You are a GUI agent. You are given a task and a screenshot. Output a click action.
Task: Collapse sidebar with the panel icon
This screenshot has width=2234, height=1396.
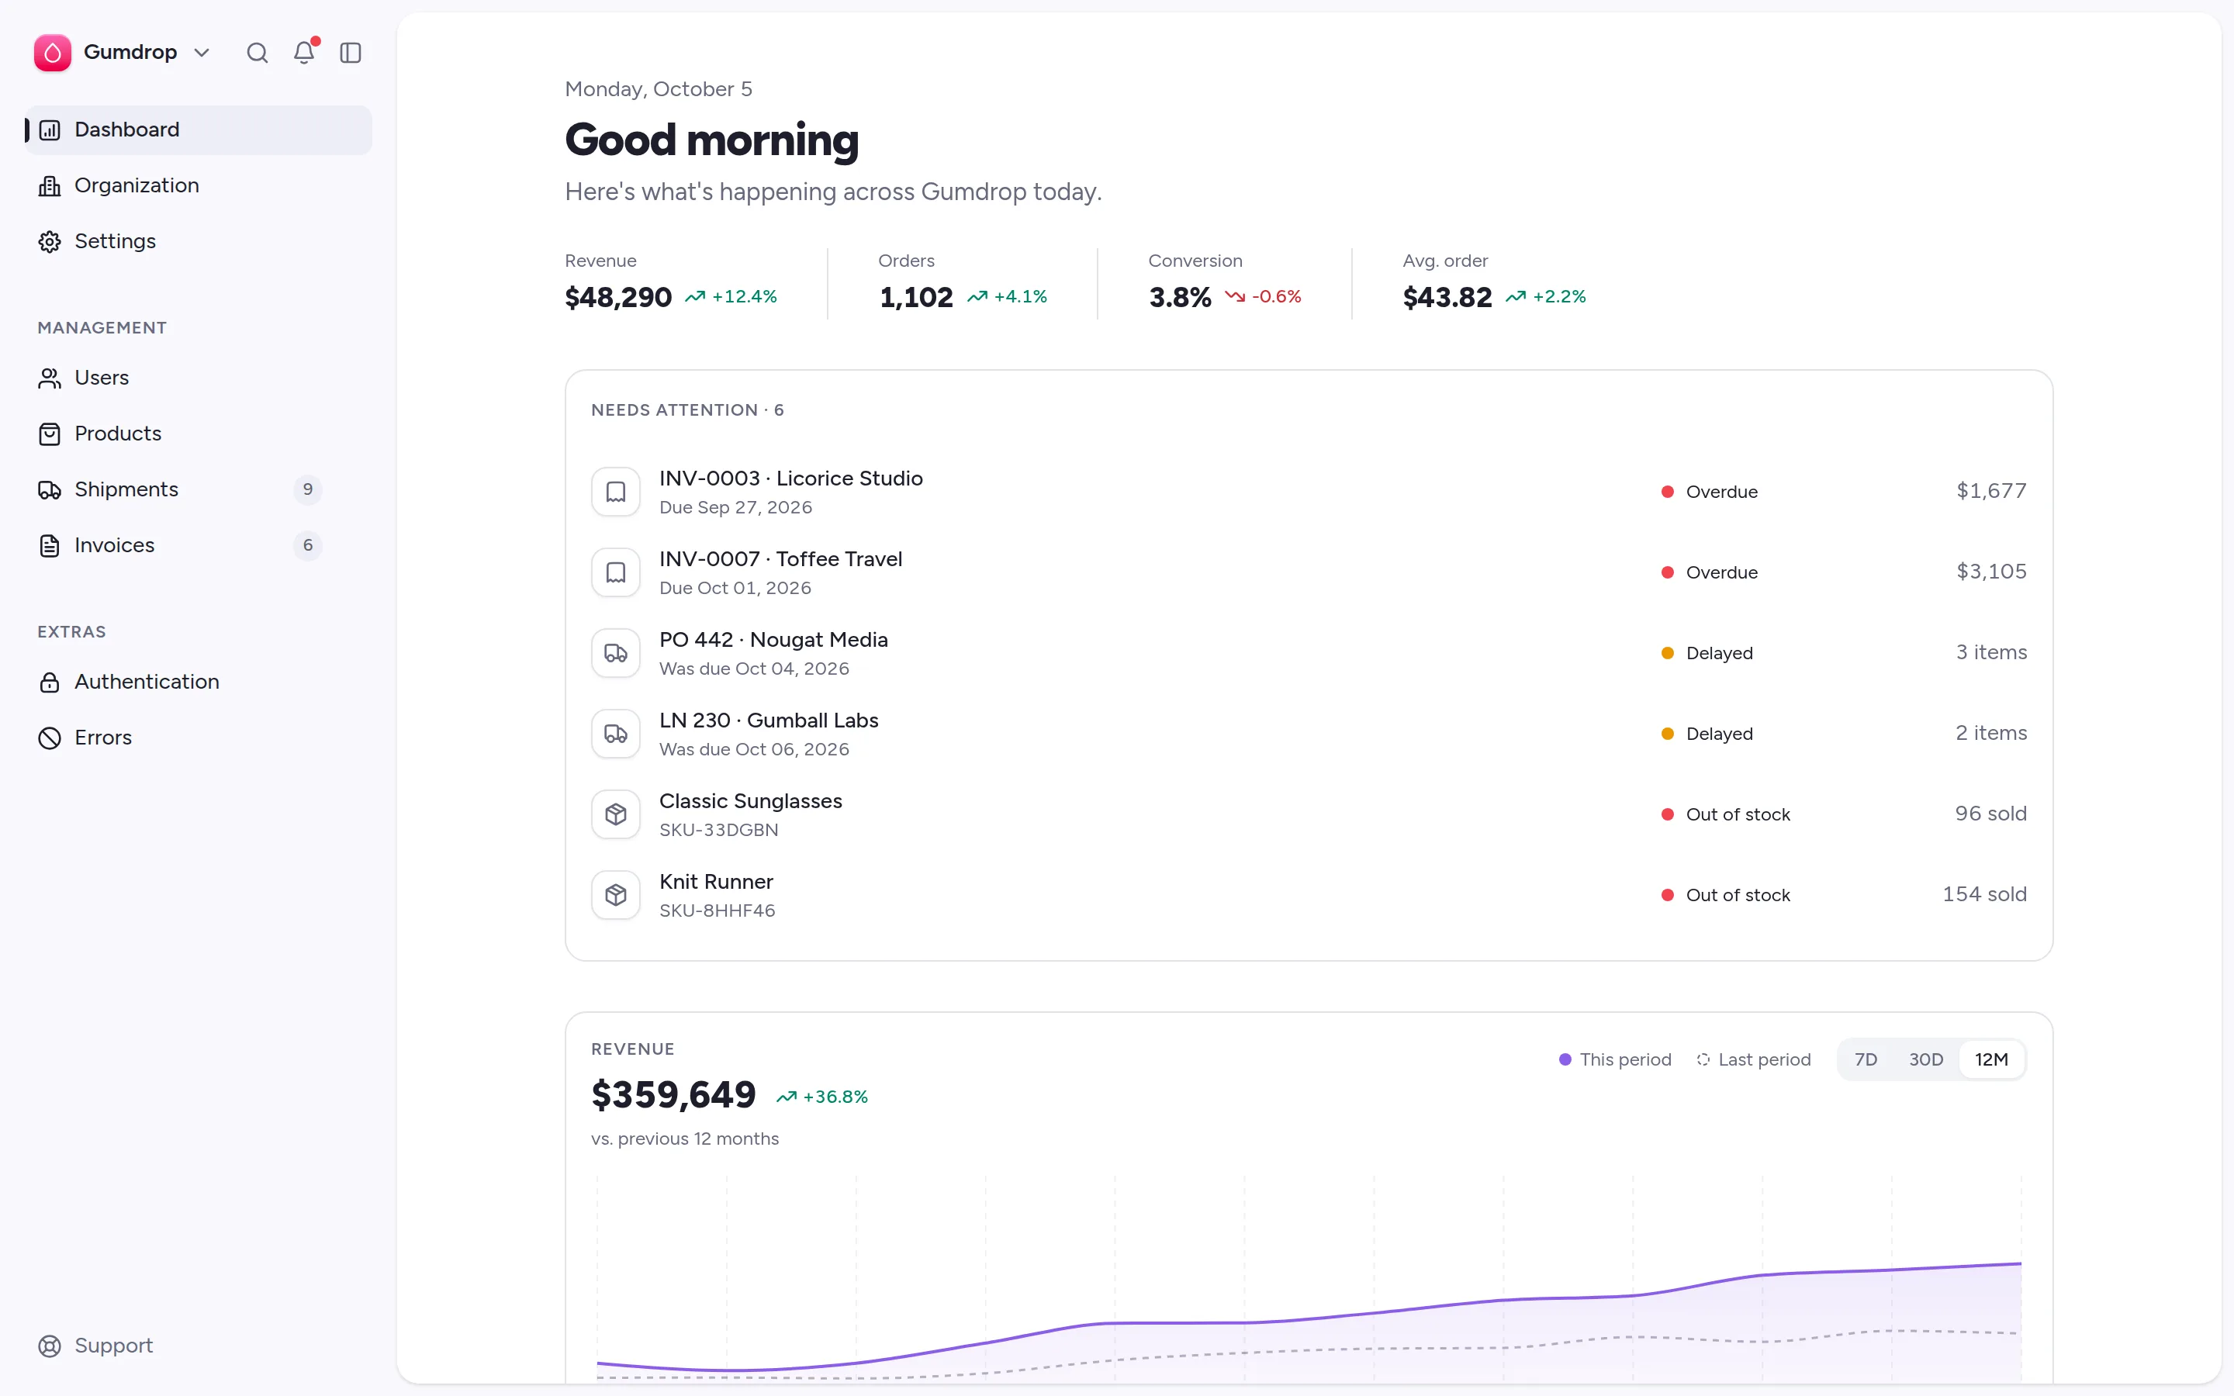pos(351,53)
